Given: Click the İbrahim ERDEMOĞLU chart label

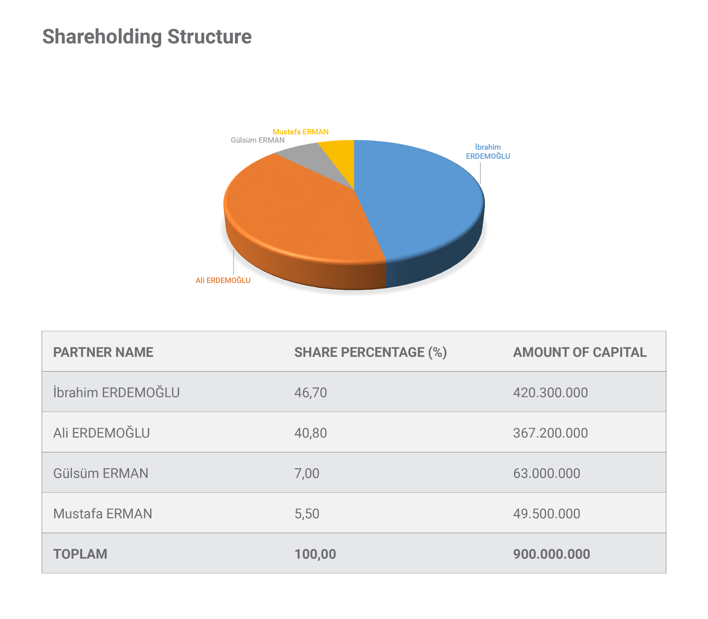Looking at the screenshot, I should click(x=488, y=152).
